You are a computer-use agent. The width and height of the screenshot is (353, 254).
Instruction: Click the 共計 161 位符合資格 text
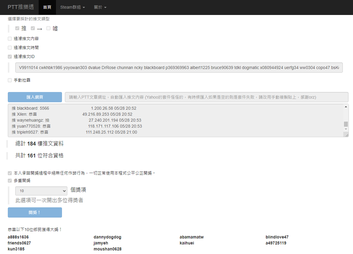(x=39, y=156)
